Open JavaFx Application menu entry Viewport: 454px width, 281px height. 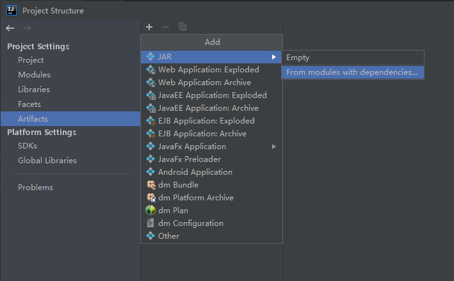point(211,146)
